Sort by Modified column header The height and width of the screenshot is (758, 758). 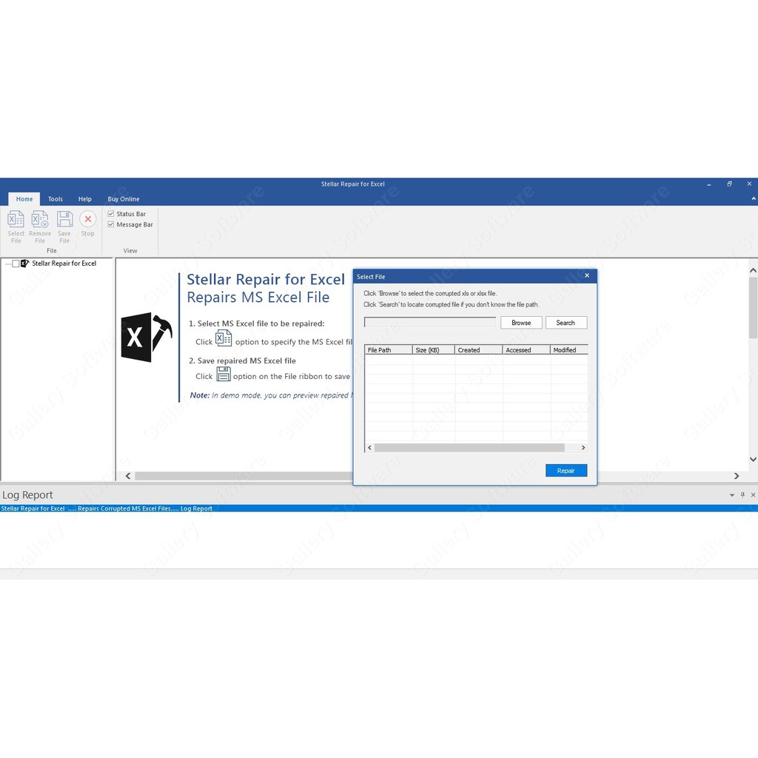coord(569,350)
